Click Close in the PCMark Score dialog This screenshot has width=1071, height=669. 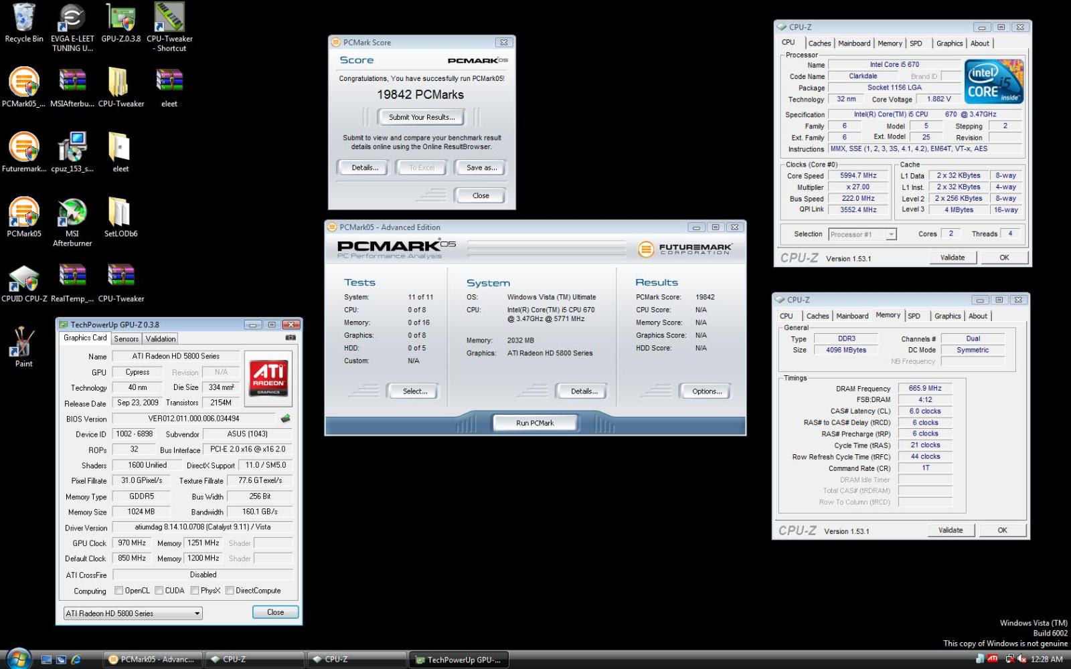(x=481, y=195)
